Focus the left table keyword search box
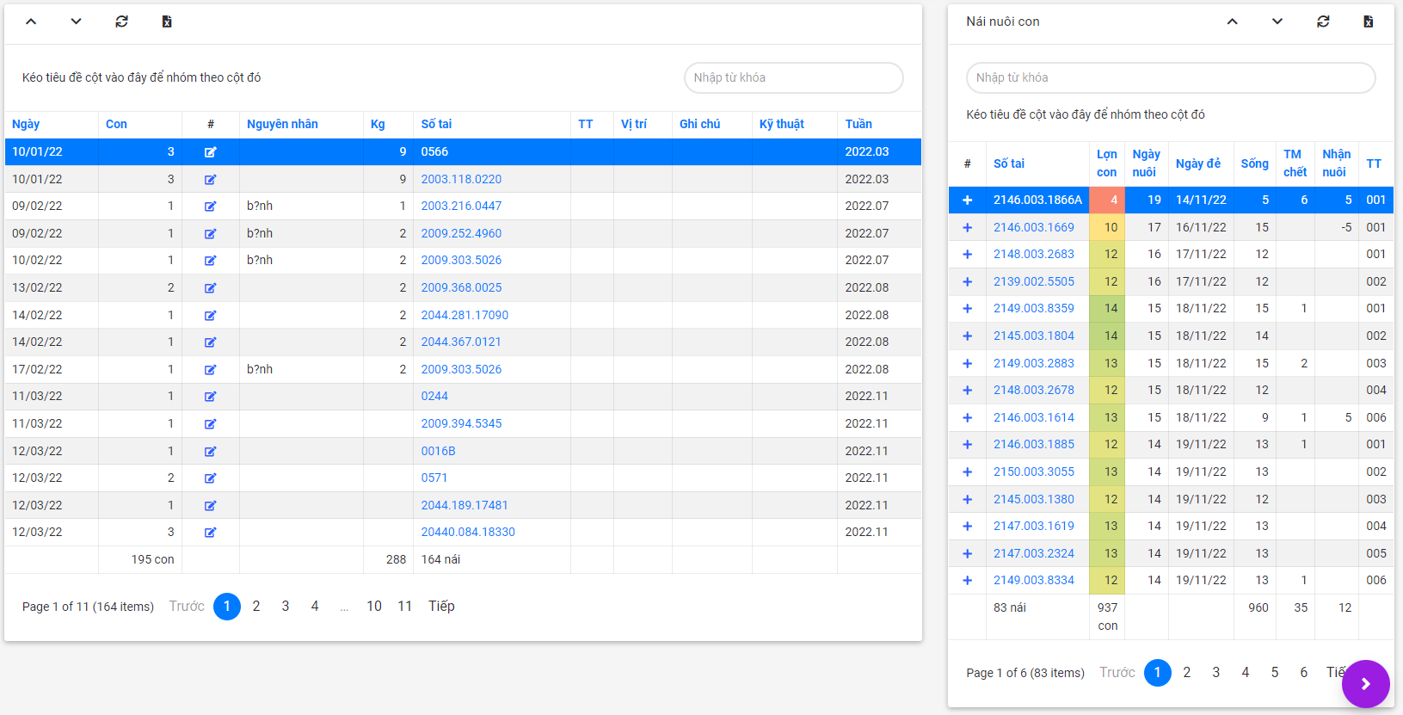This screenshot has width=1403, height=715. 794,77
